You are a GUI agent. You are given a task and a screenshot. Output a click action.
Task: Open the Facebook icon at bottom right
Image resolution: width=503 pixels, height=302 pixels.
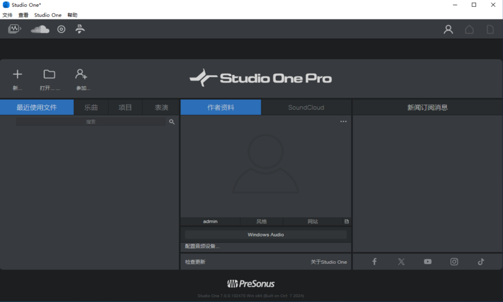coord(374,261)
